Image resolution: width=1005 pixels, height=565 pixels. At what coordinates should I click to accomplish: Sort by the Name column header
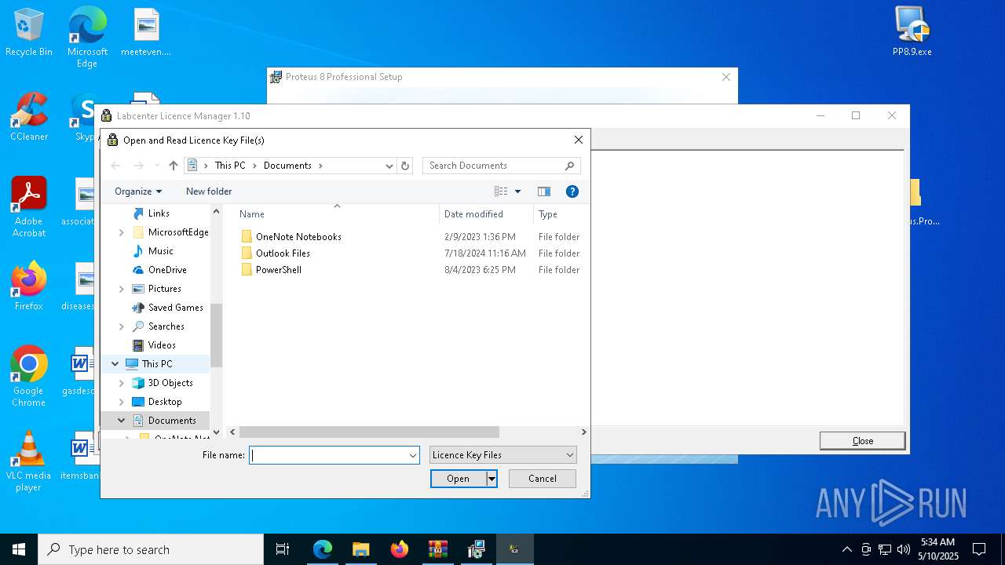(252, 214)
